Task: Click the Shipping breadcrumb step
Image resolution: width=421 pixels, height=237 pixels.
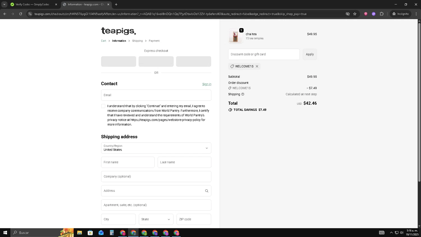Action: 138,41
